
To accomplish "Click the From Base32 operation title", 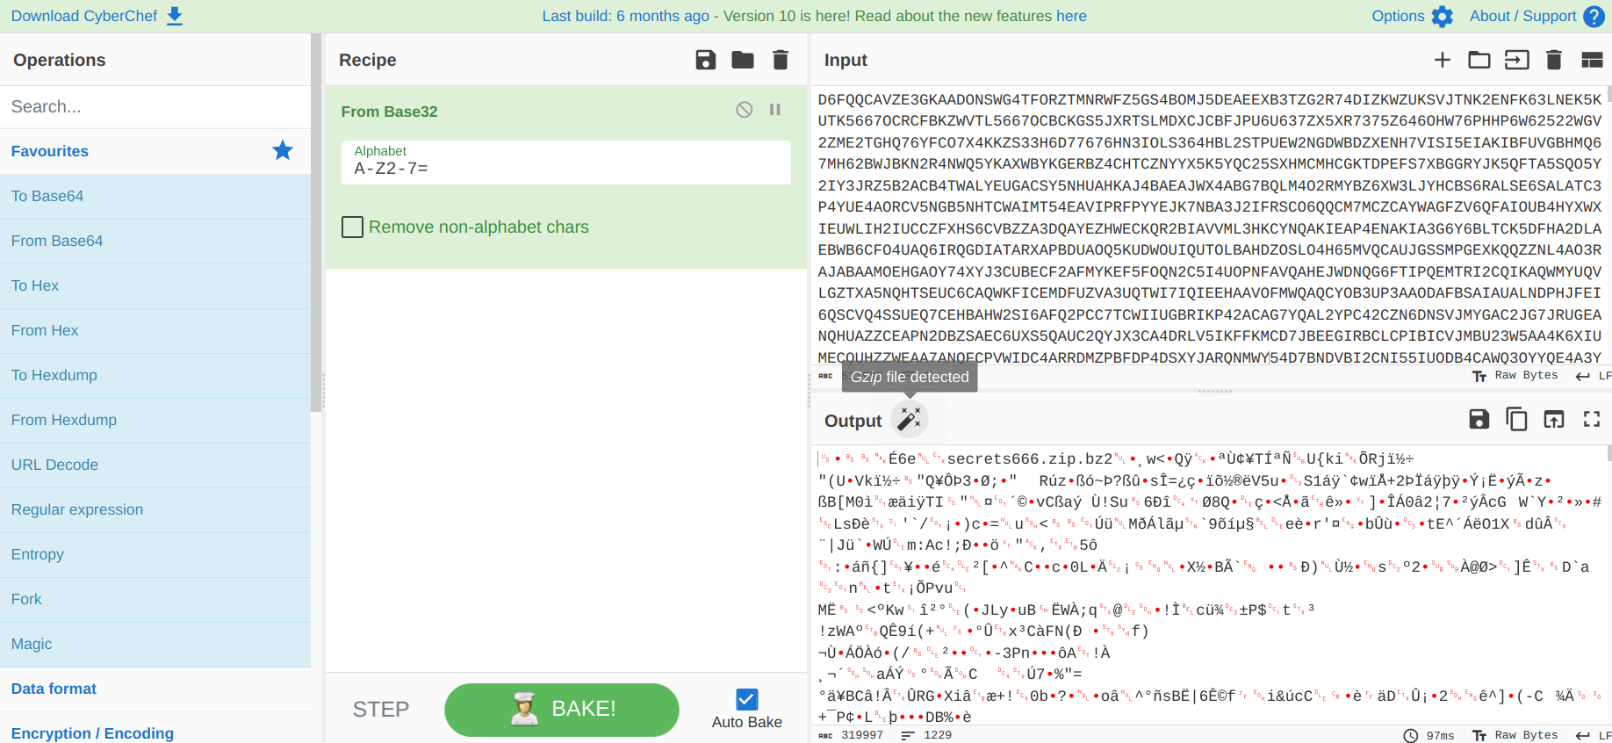I will pos(389,112).
